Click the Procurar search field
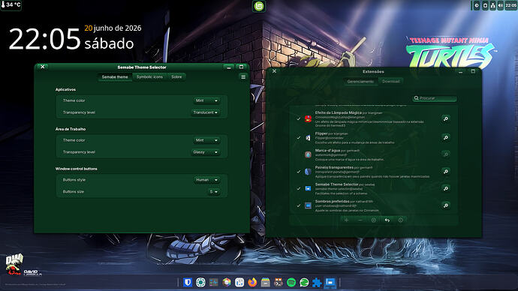Viewport: 518px width, 291px height. coord(435,98)
